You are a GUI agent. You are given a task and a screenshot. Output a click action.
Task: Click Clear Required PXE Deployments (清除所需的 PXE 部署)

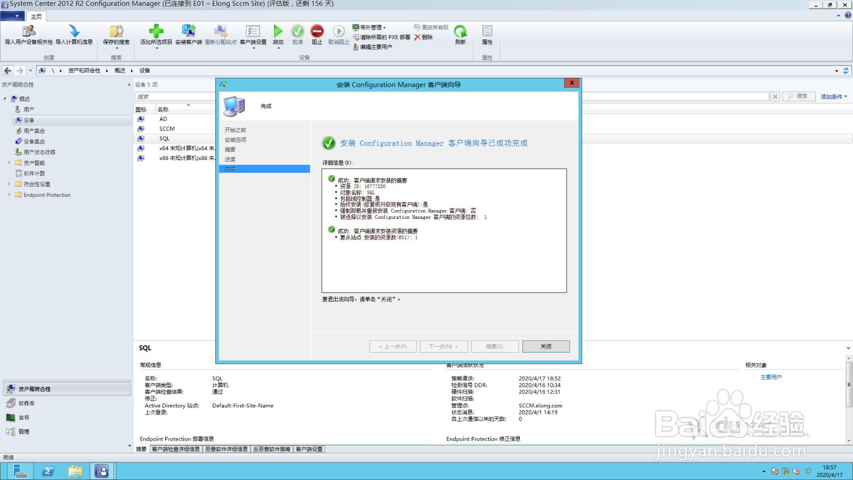coord(382,37)
